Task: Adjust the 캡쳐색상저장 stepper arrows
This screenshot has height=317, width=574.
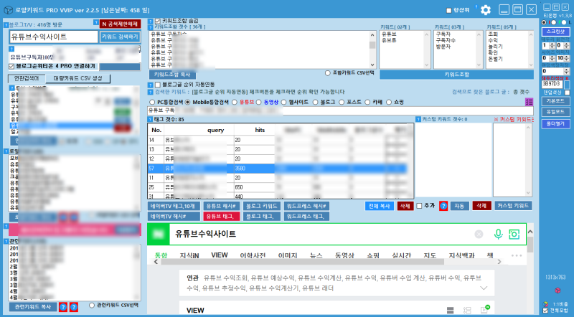Action: click(x=567, y=71)
